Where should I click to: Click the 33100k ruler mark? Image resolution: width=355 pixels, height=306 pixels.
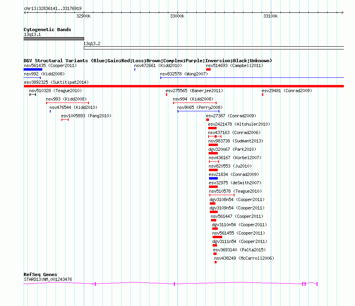coord(270,16)
